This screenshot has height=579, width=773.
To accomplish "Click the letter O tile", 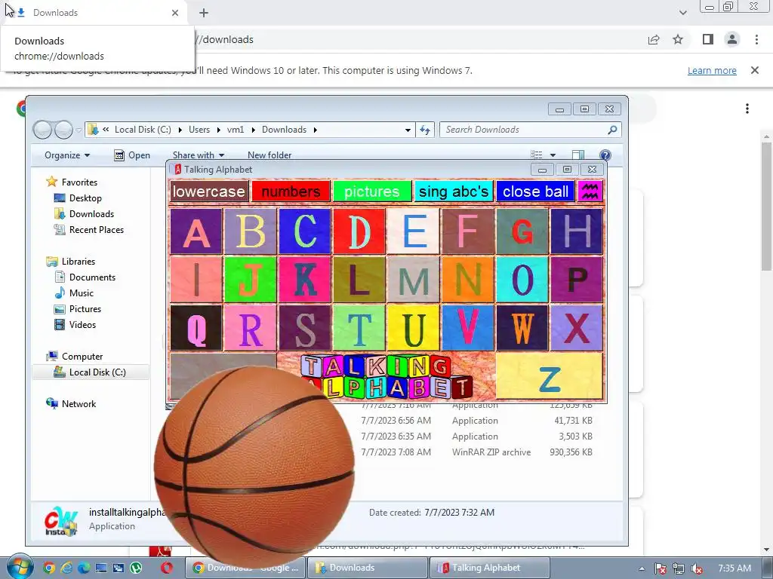I will (522, 279).
